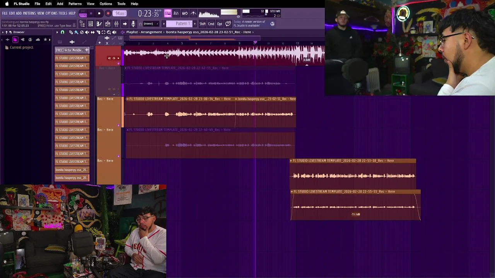Image resolution: width=495 pixels, height=278 pixels.
Task: Click the master volume gold slider
Action: (x=229, y=12)
